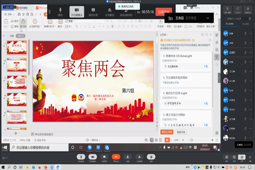Image resolution: width=255 pixels, height=170 pixels.
Task: Expand the 王良园 speaking indicator chevron
Action: point(207,18)
